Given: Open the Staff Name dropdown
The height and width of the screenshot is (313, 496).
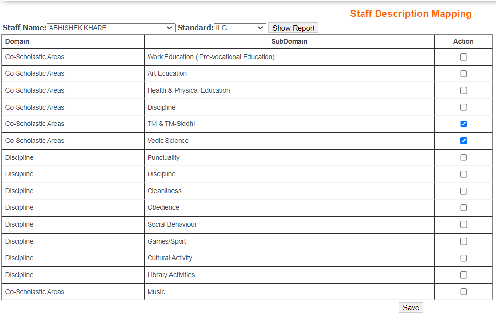Looking at the screenshot, I should click(111, 28).
